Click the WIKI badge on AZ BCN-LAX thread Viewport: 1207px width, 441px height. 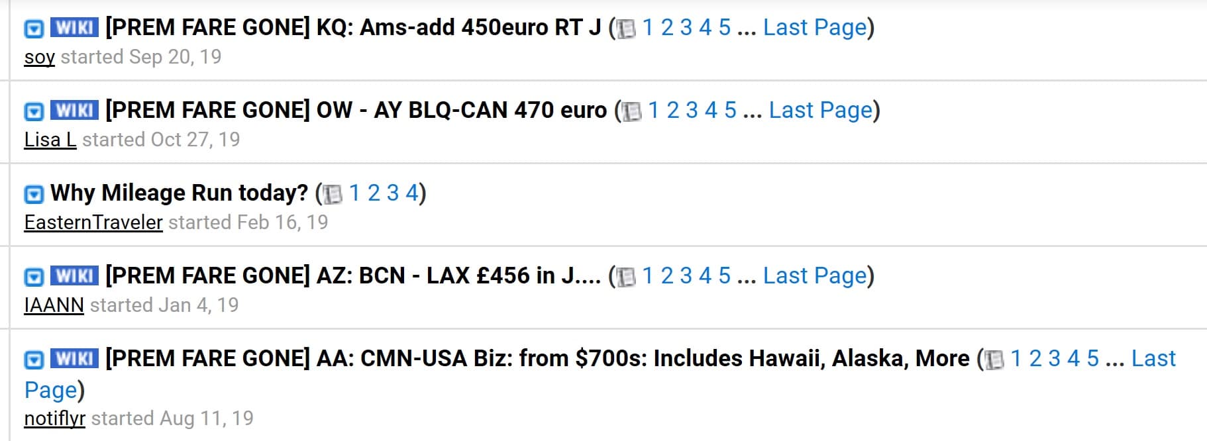coord(74,276)
